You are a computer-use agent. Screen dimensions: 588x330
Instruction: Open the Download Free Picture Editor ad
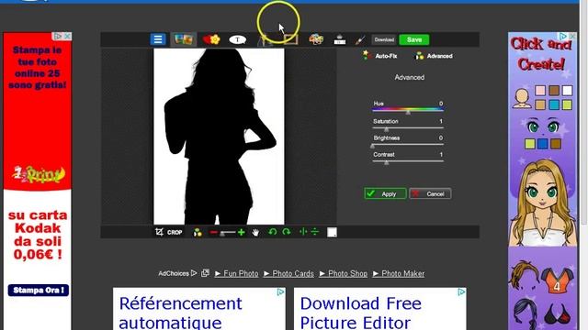tap(361, 313)
